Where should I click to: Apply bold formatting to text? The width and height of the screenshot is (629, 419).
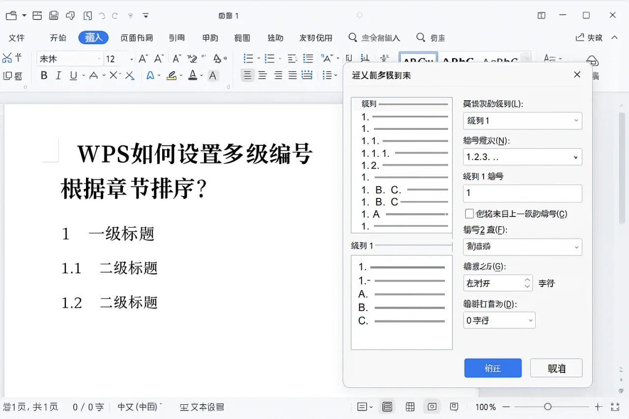click(x=44, y=75)
